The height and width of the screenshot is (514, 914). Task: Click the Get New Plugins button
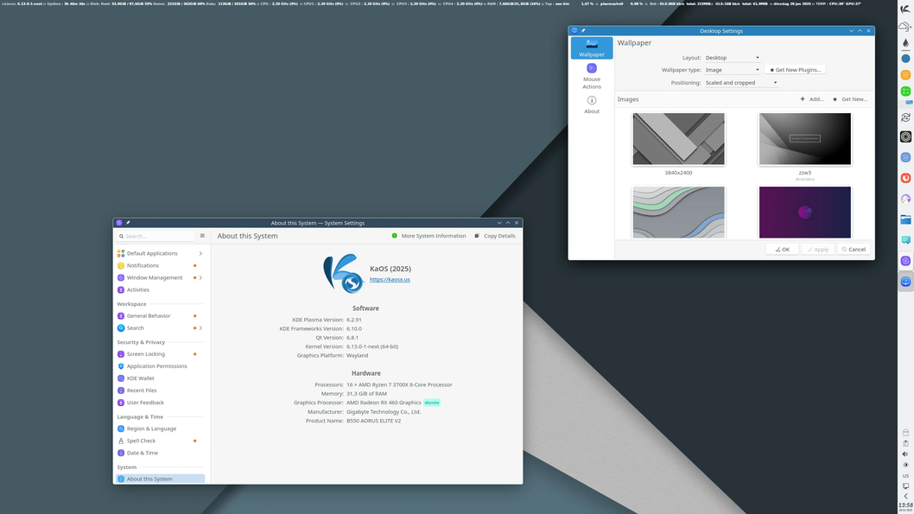[x=795, y=69]
